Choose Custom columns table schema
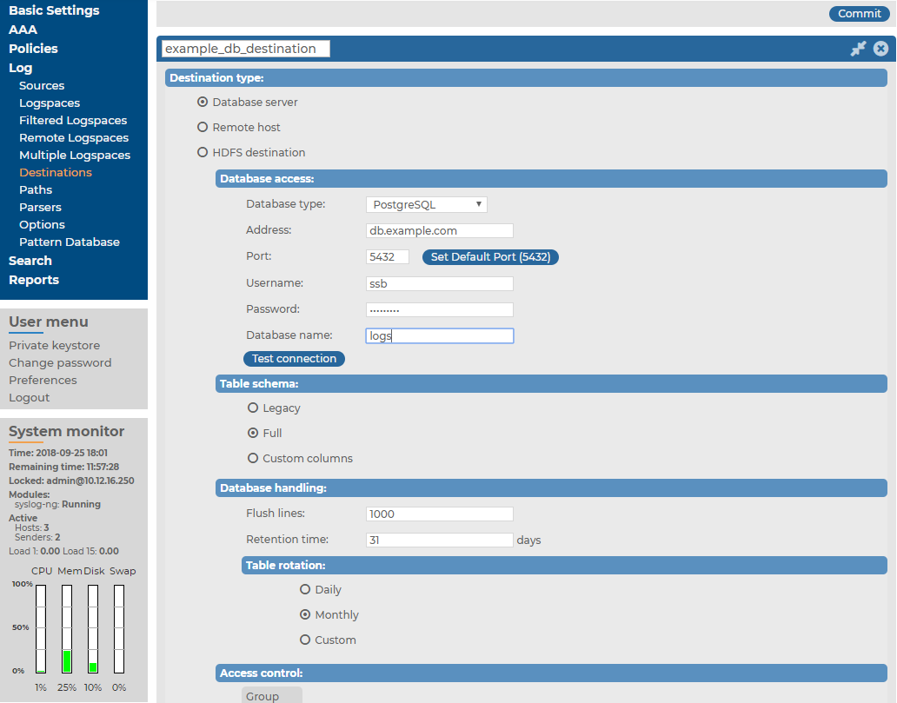Screen dimensions: 897x703 253,458
